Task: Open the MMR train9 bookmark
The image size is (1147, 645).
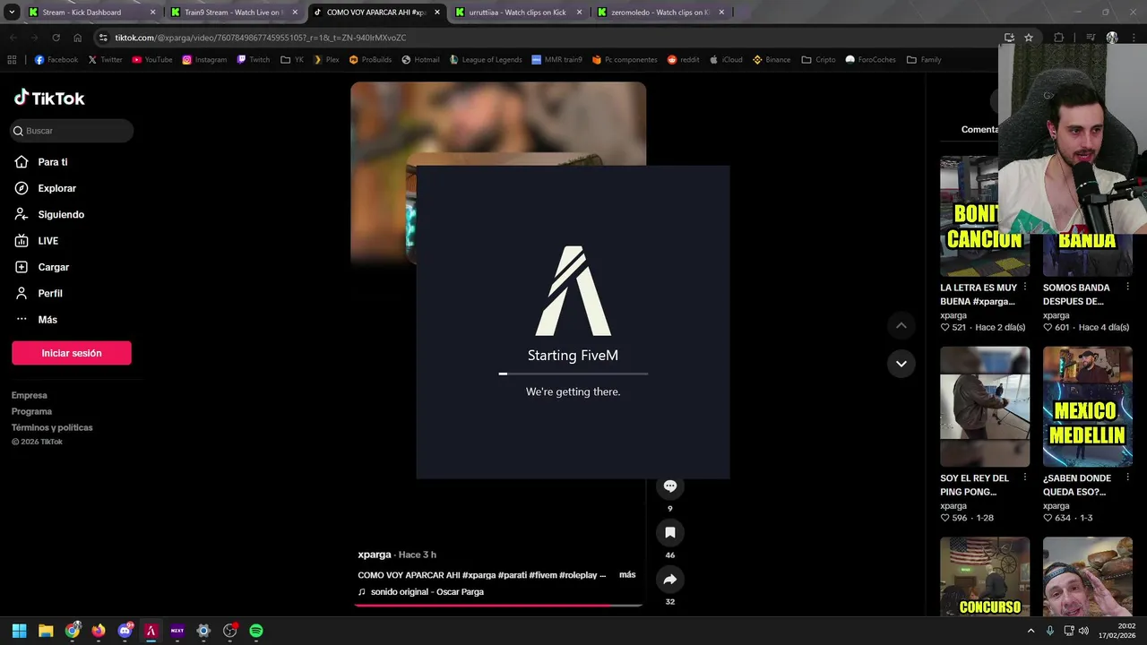Action: [556, 60]
